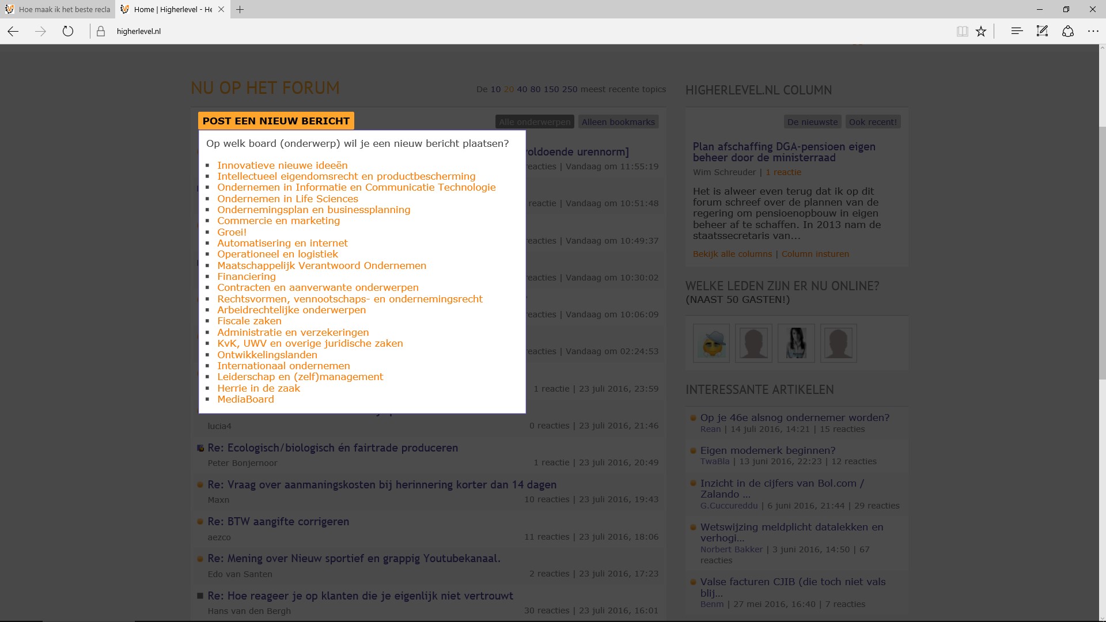The height and width of the screenshot is (622, 1106).
Task: Reload the page with the refresh icon
Action: tap(68, 31)
